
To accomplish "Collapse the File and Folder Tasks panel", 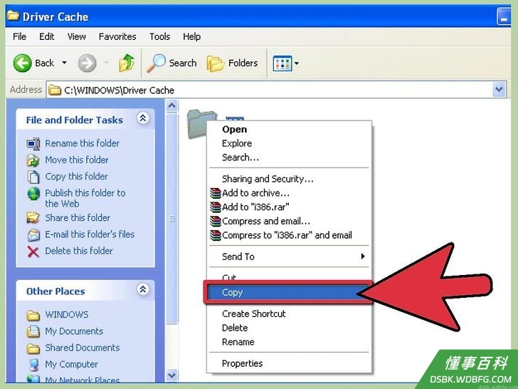I will (x=143, y=118).
